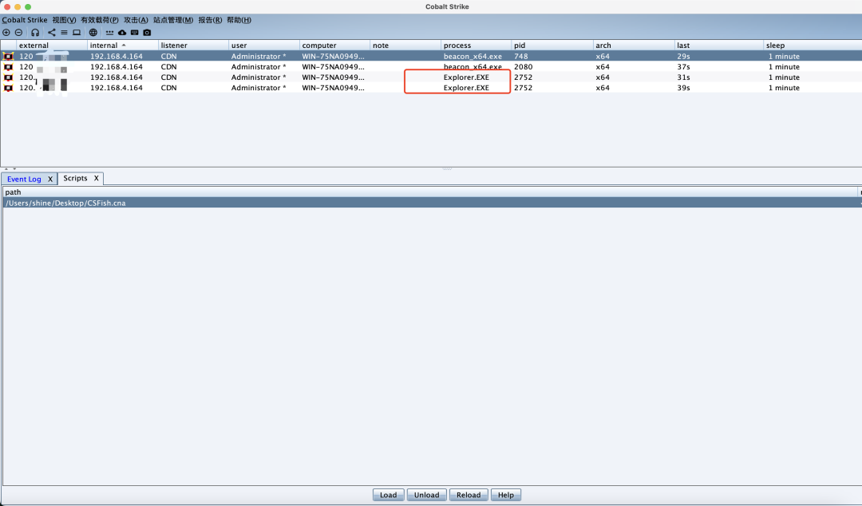The height and width of the screenshot is (506, 862).
Task: Select the Scripts tab
Action: [x=75, y=178]
